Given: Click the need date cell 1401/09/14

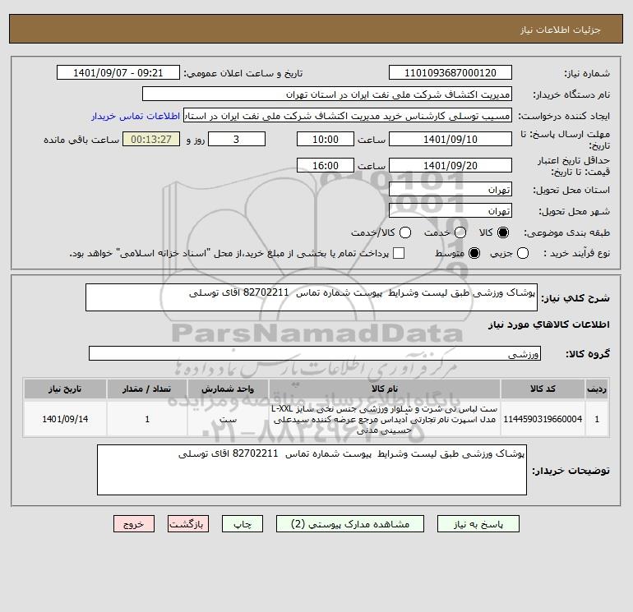Looking at the screenshot, I should point(65,419).
